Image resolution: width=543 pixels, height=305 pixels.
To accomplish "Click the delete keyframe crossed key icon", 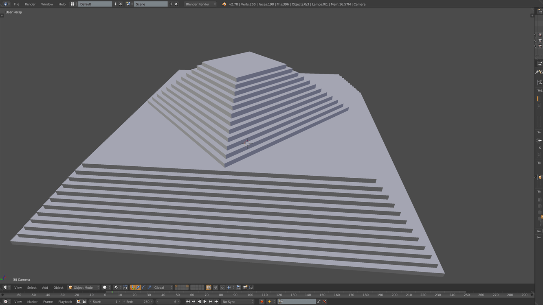I will (325, 302).
